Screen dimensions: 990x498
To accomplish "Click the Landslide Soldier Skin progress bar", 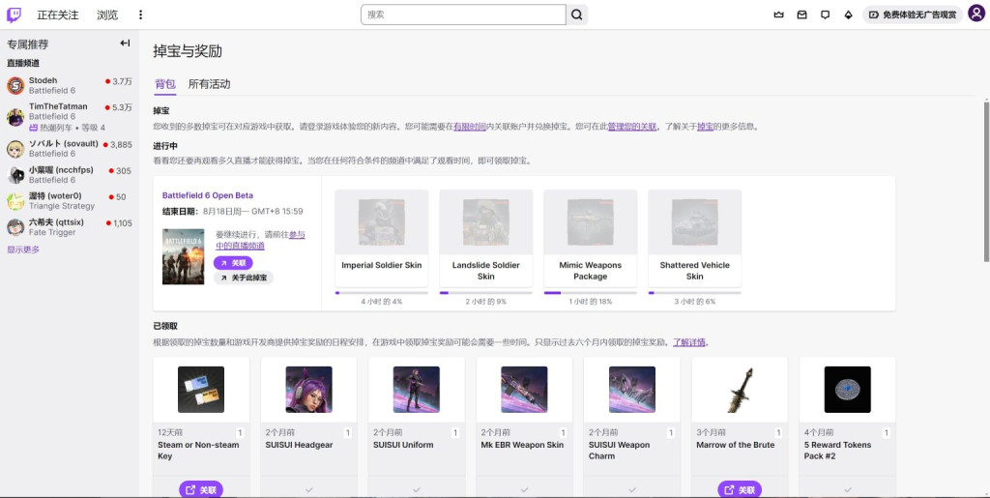I will (486, 292).
